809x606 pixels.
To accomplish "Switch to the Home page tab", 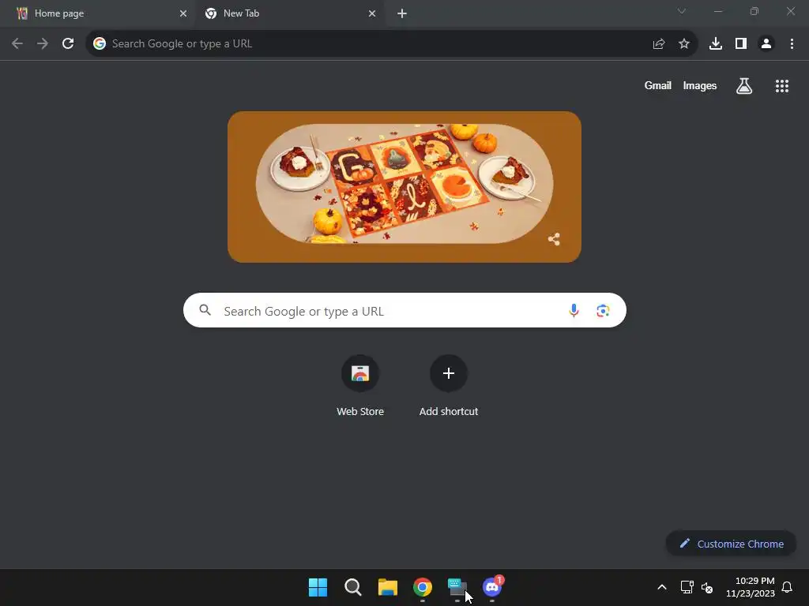I will coord(98,13).
